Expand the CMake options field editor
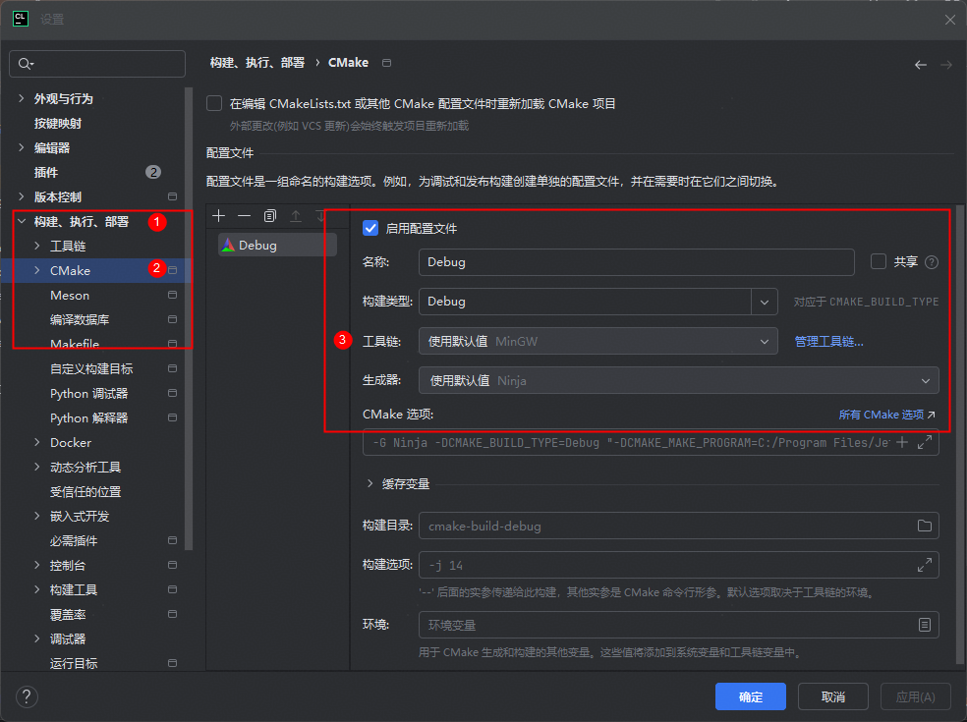The width and height of the screenshot is (967, 722). [925, 442]
